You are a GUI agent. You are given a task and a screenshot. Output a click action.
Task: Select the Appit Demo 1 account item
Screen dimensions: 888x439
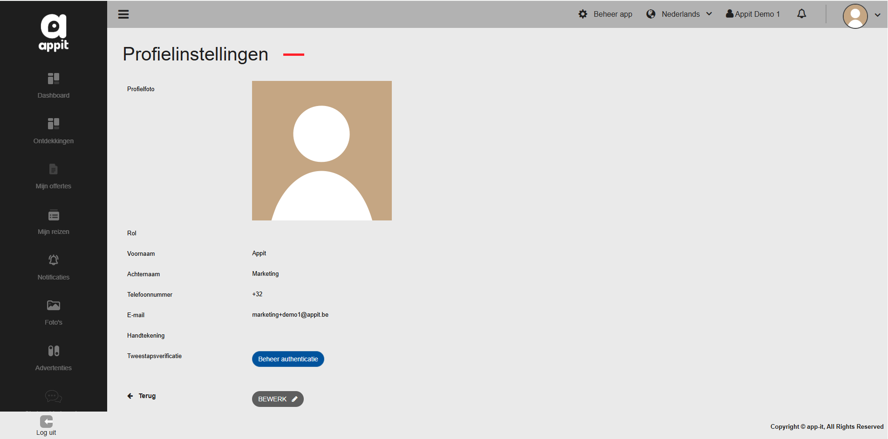click(753, 14)
